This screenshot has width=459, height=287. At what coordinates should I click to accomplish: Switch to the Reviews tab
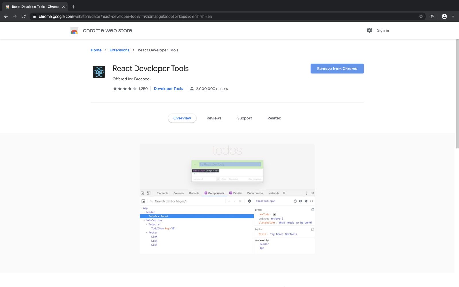click(214, 118)
